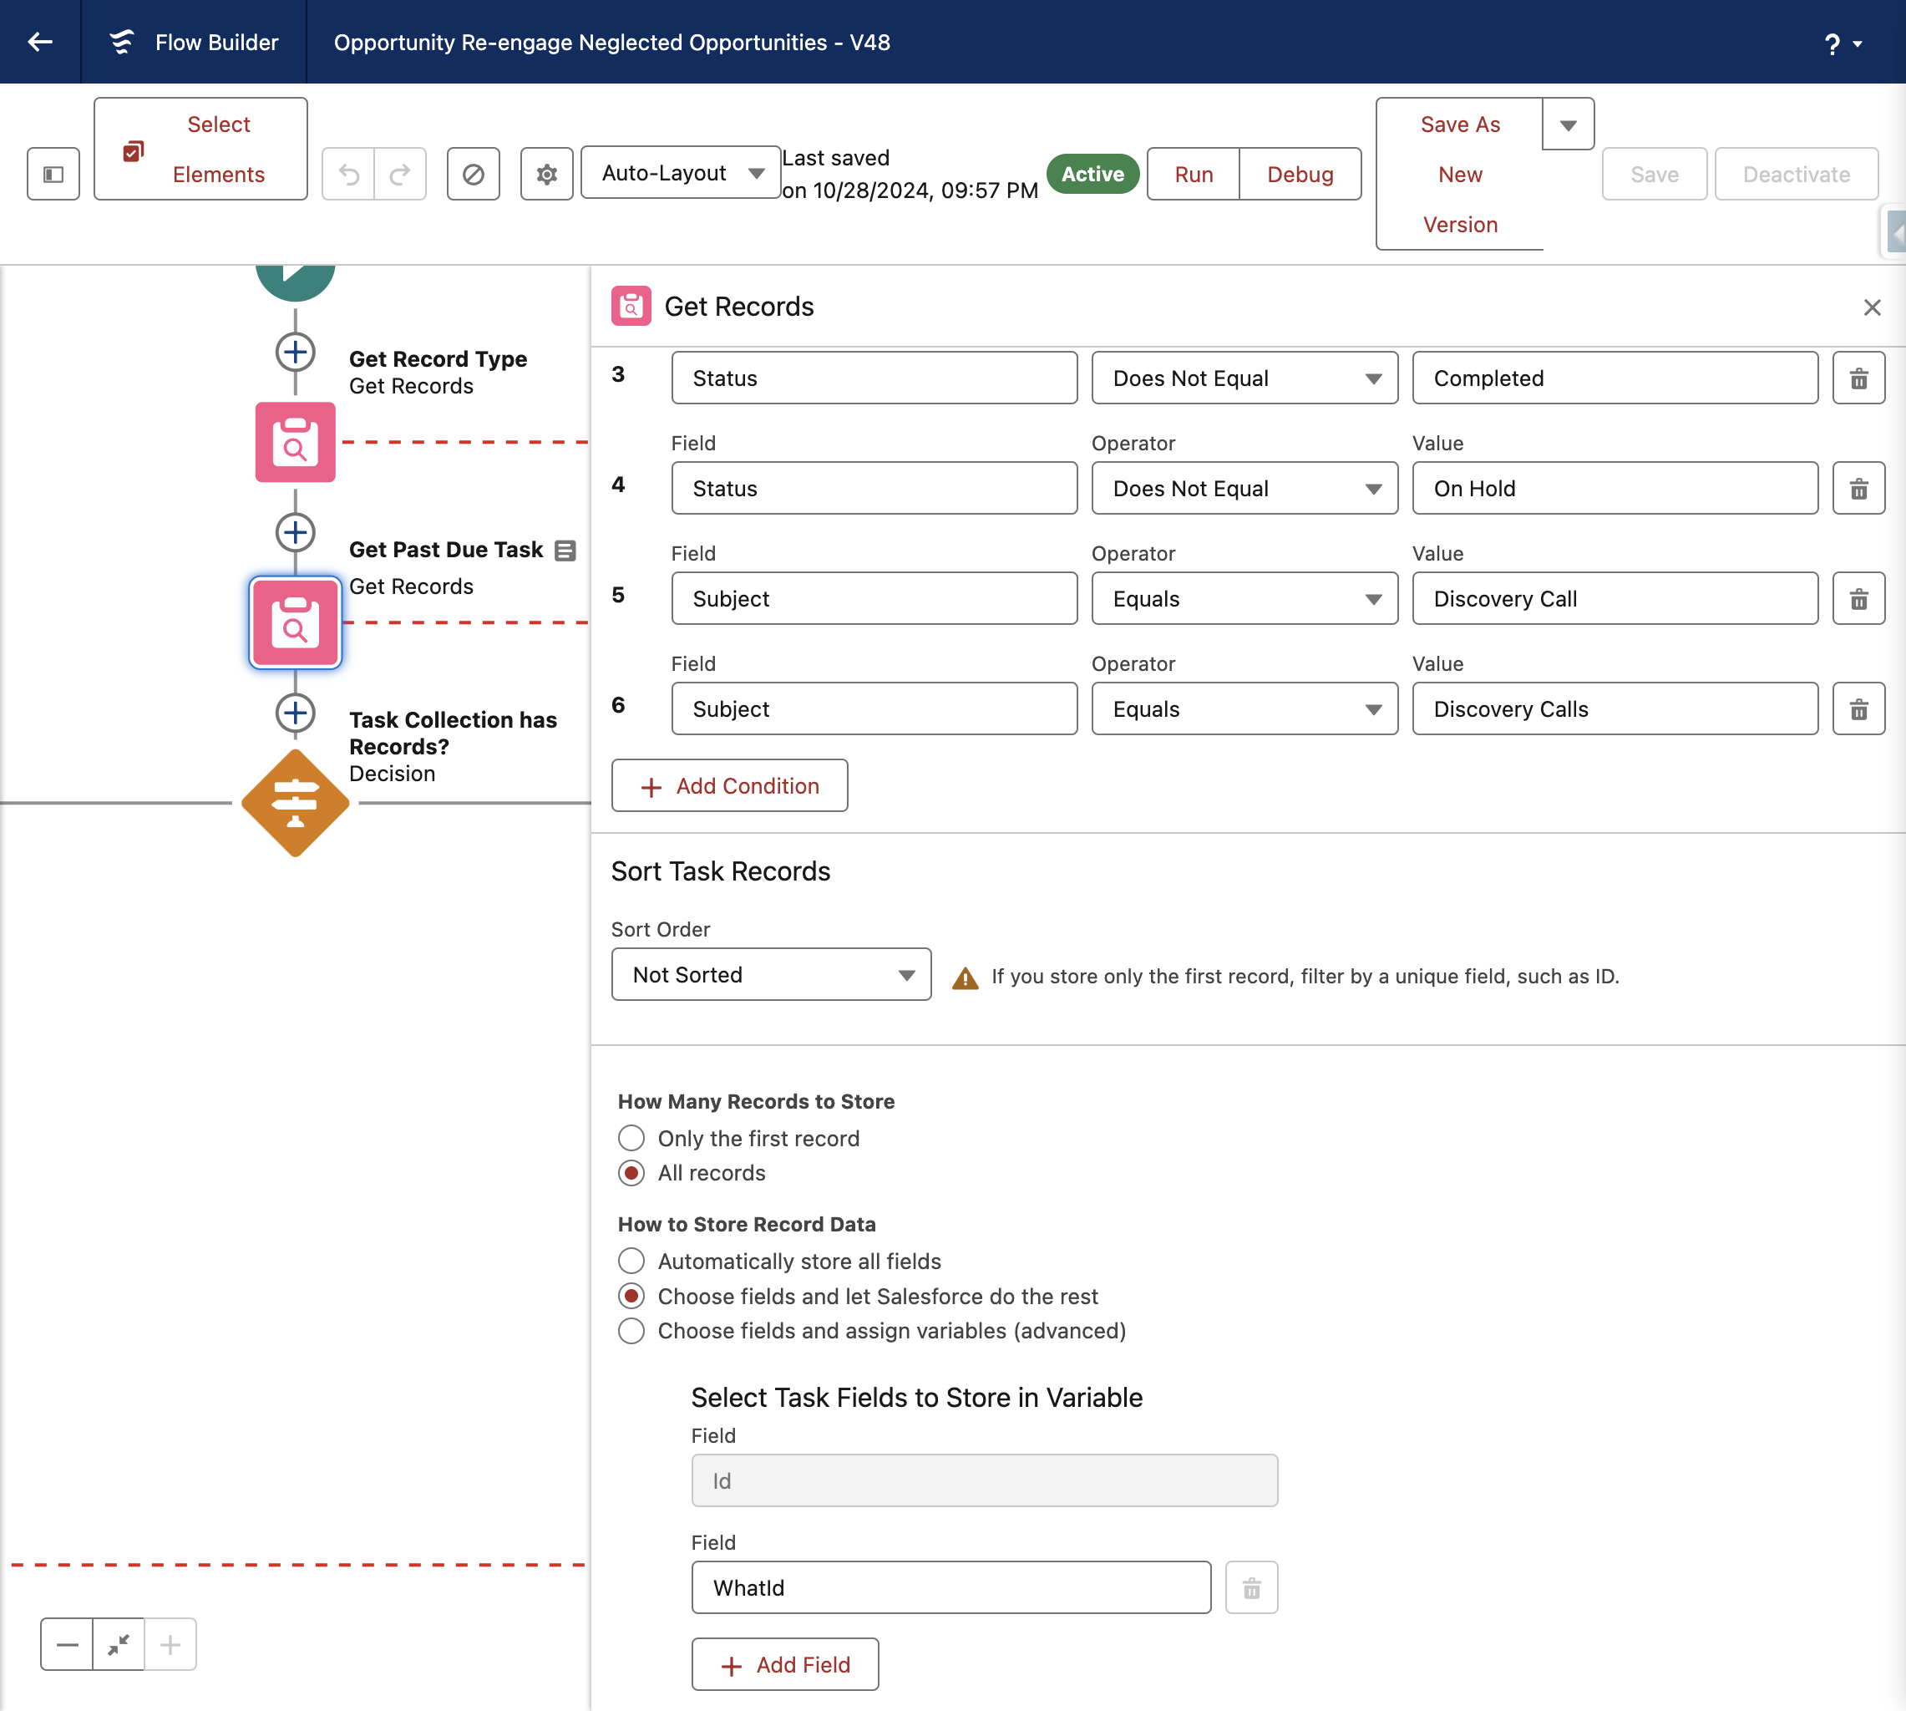Viewport: 1906px width, 1711px height.
Task: Delete condition 6 Discovery Calls row
Action: pyautogui.click(x=1858, y=708)
